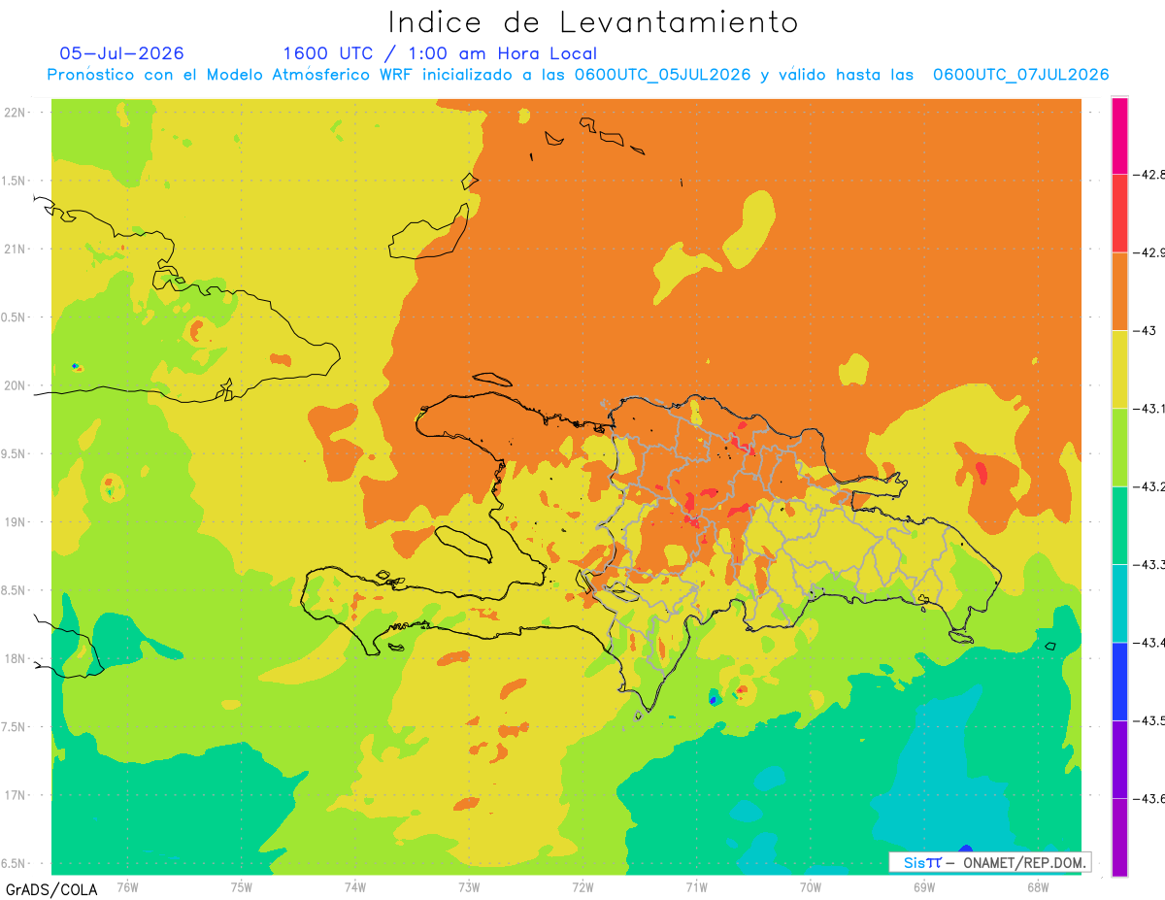This screenshot has width=1165, height=900.
Task: Click the '-42.9' color scale label
Action: point(1151,252)
